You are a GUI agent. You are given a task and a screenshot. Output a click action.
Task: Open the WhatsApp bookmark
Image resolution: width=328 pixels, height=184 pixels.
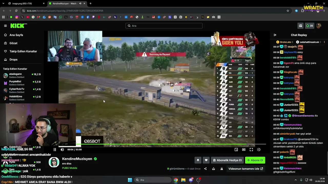(60, 17)
